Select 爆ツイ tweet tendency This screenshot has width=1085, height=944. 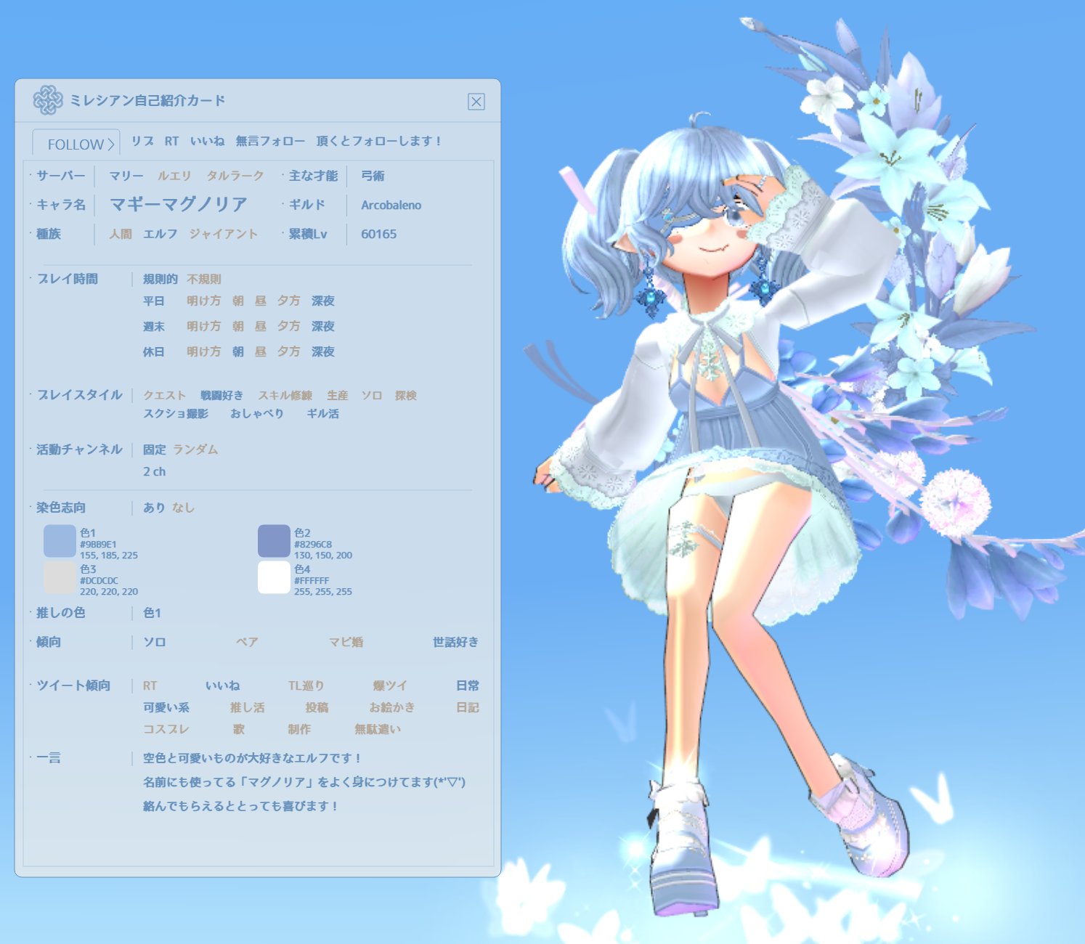(x=391, y=685)
